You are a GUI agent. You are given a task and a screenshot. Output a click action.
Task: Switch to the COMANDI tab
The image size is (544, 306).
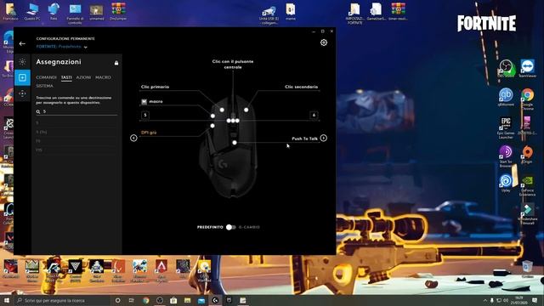[x=46, y=77]
